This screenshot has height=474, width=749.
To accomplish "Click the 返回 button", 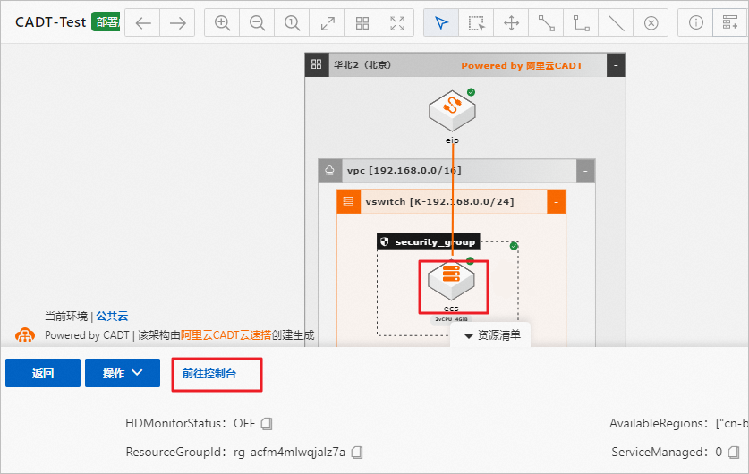I will (x=43, y=373).
